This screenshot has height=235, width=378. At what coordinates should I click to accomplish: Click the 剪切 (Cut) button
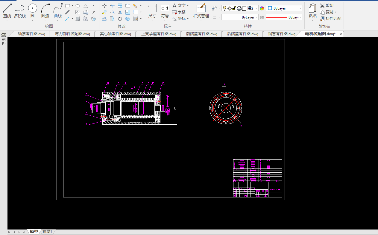(x=327, y=5)
